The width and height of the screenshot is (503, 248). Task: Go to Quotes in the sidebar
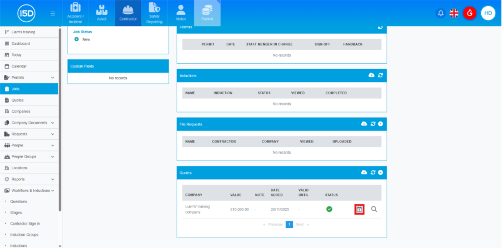point(17,100)
